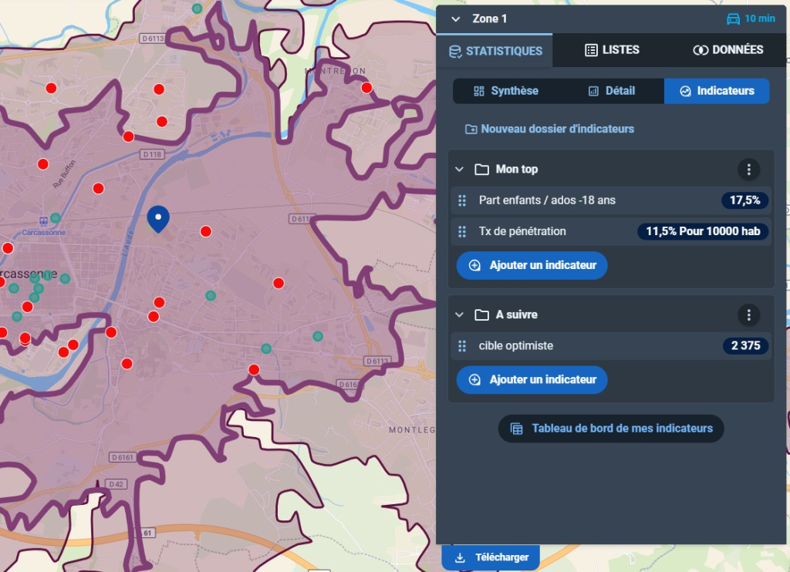
Task: Open Tableau de bord de mes indicateurs
Action: point(611,429)
